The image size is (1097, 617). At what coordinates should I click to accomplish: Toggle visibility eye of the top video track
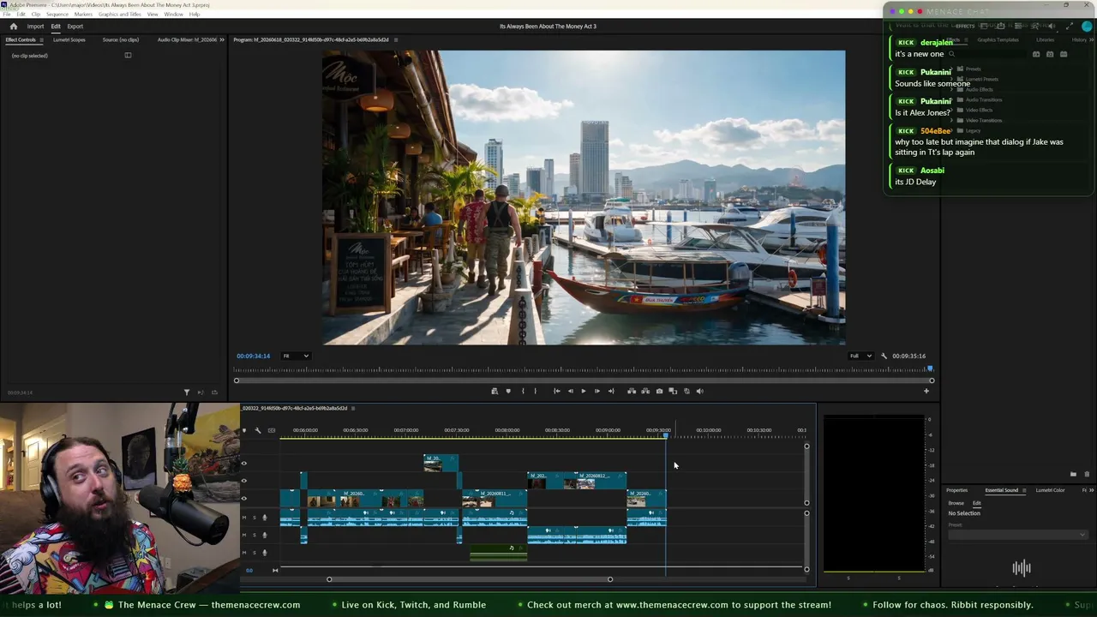pos(243,464)
